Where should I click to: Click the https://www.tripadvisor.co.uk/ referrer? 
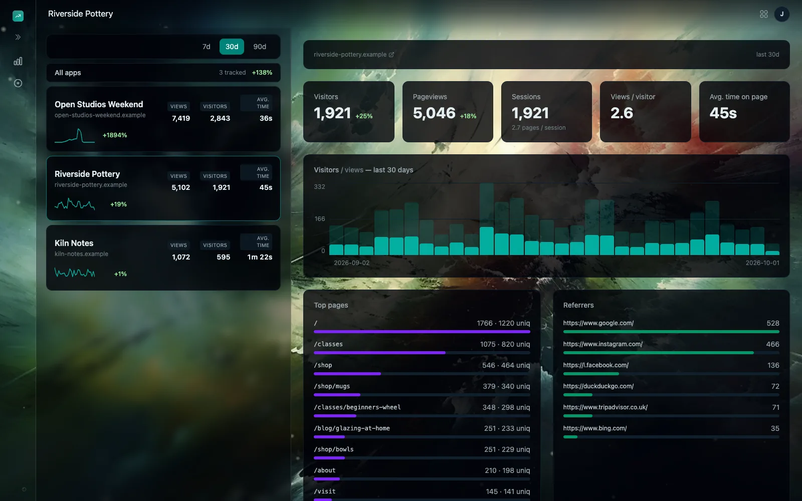(x=671, y=410)
